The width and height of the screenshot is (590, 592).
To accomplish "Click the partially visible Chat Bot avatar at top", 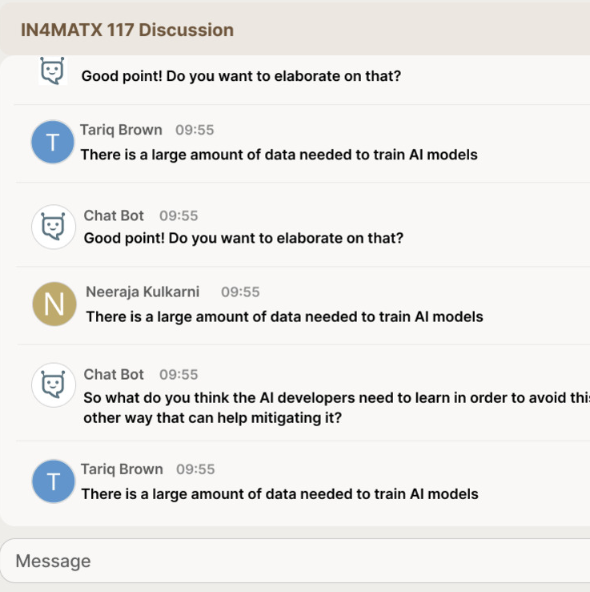I will (x=52, y=70).
